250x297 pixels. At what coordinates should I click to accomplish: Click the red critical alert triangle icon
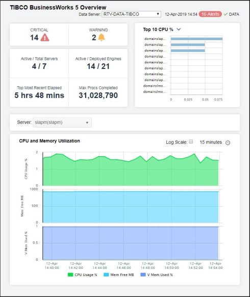[x=45, y=37]
